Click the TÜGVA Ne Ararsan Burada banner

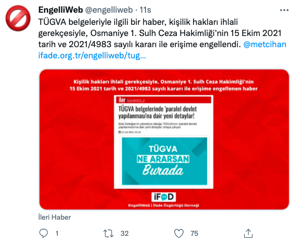coord(164,161)
